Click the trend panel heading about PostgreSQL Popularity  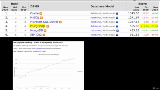pyautogui.click(x=38, y=42)
